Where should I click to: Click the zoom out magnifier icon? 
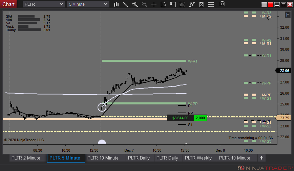click(144, 4)
